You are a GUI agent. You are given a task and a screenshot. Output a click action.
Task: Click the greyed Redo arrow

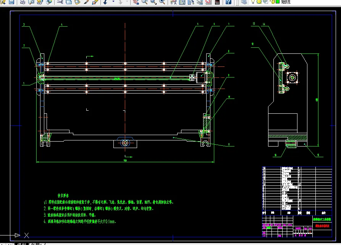point(121,2)
